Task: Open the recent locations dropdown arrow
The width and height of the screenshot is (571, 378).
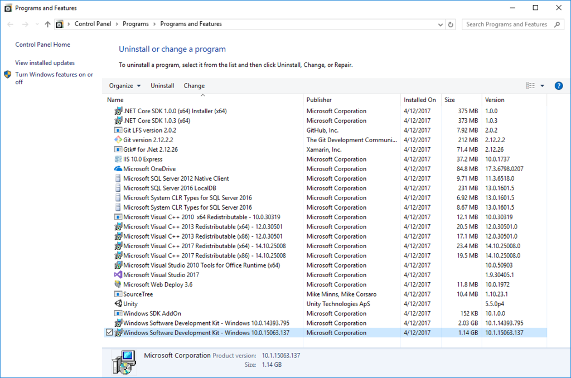Action: [x=37, y=25]
